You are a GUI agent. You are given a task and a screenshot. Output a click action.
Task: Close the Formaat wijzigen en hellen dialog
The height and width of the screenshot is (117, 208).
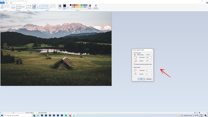point(152,50)
